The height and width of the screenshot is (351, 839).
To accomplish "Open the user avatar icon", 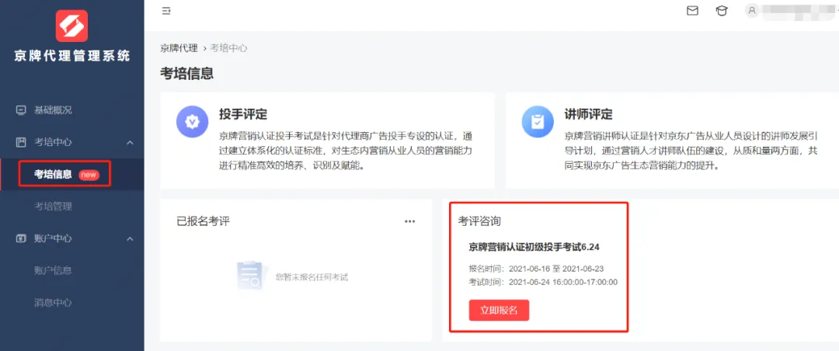I will (752, 11).
